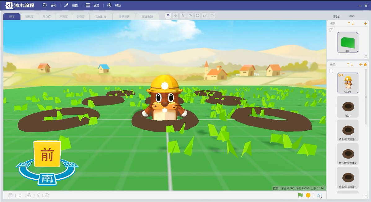Collapse the 场景 panel with left chevron
Screen dimensions: 371x202
(331, 30)
